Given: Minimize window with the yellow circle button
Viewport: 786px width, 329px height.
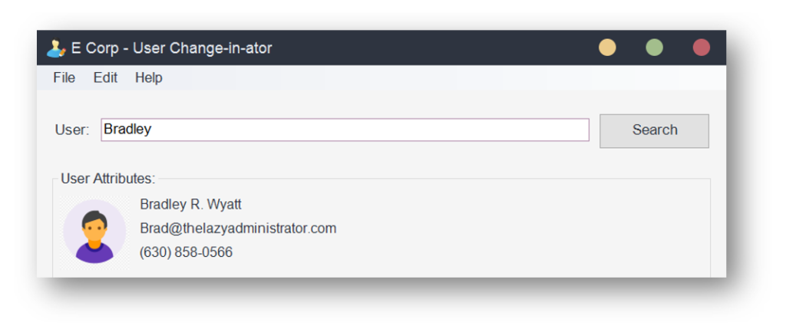Looking at the screenshot, I should coord(607,48).
